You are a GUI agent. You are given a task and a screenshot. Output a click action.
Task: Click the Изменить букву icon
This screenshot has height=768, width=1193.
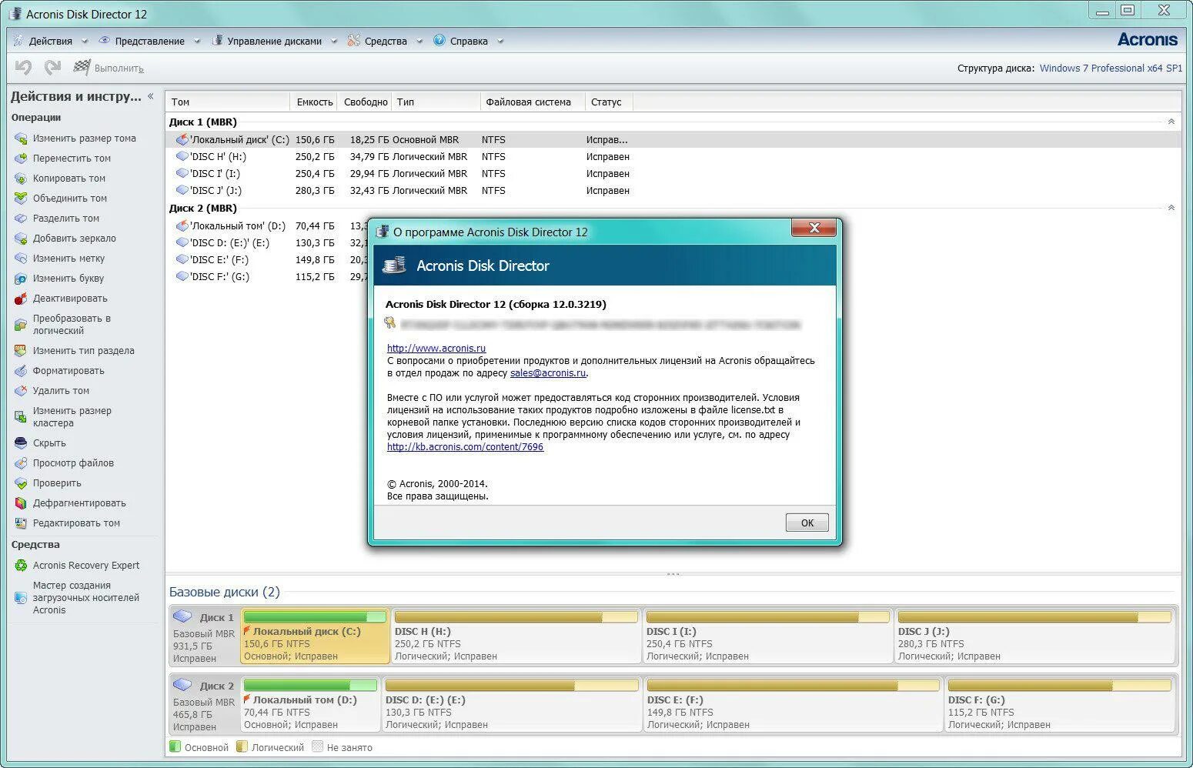(x=21, y=279)
